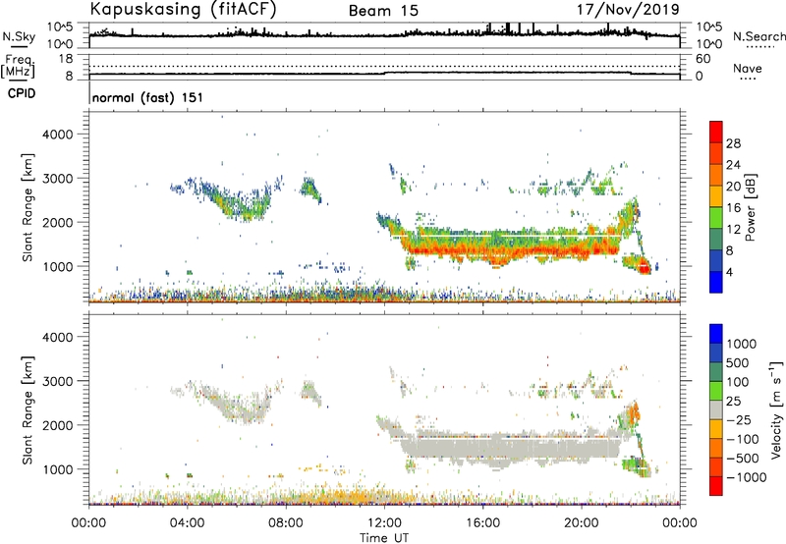Click the '24' power color bar label
This screenshot has height=544, width=786.
pos(733,165)
